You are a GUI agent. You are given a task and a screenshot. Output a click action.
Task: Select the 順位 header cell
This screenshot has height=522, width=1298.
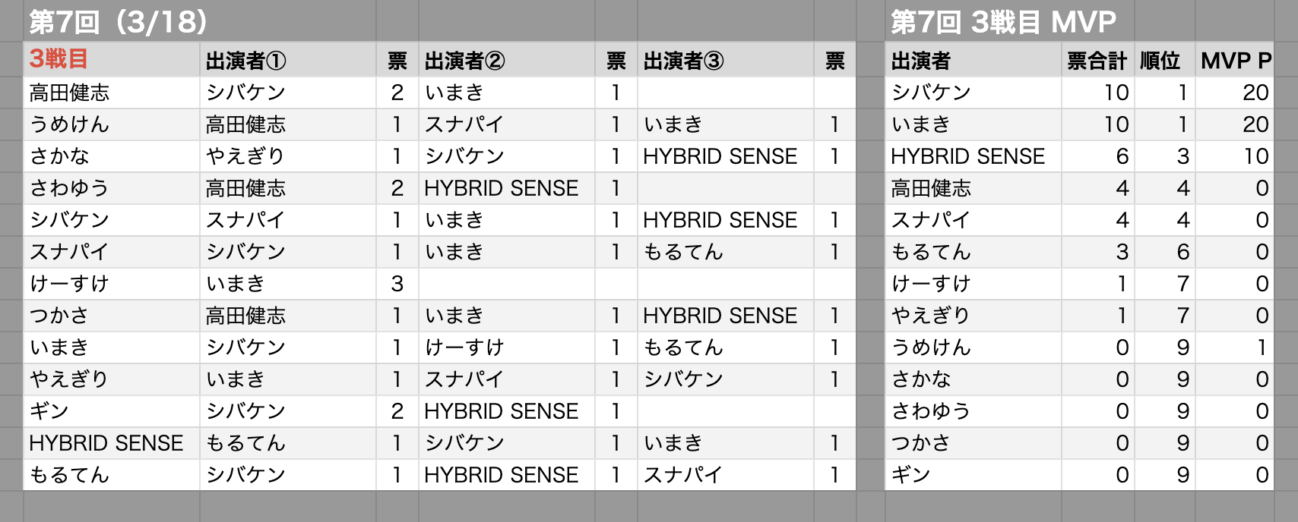(1164, 59)
